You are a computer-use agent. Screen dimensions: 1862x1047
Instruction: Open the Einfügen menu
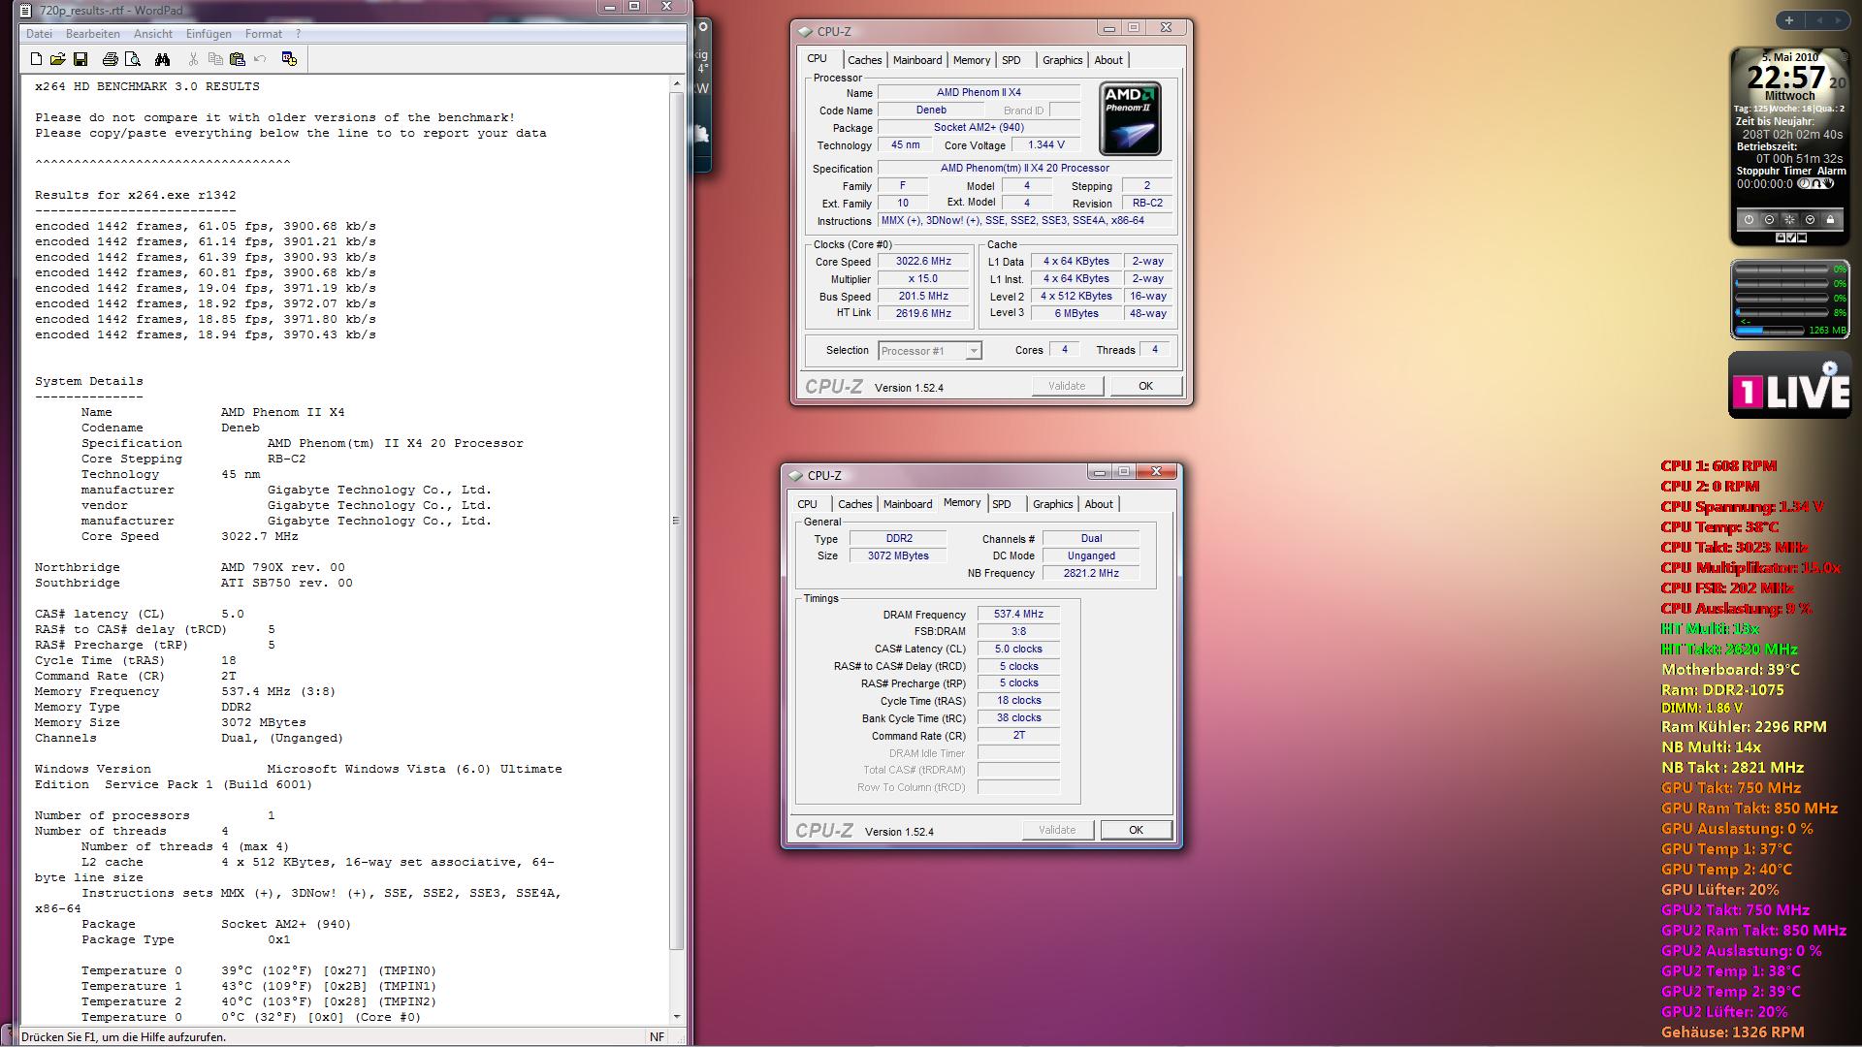point(209,34)
